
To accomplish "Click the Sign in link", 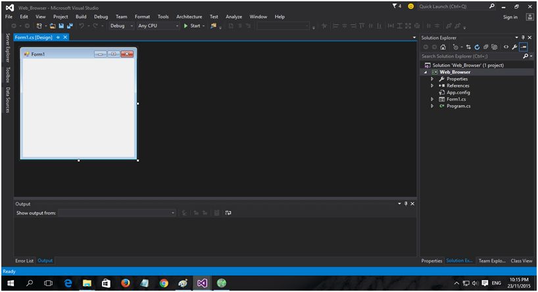I will (510, 17).
